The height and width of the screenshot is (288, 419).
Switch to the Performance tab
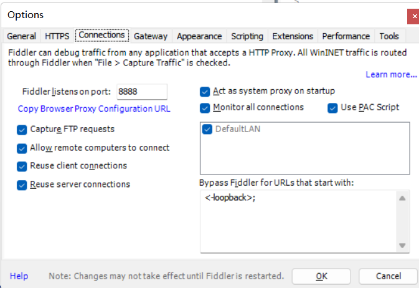pos(346,36)
